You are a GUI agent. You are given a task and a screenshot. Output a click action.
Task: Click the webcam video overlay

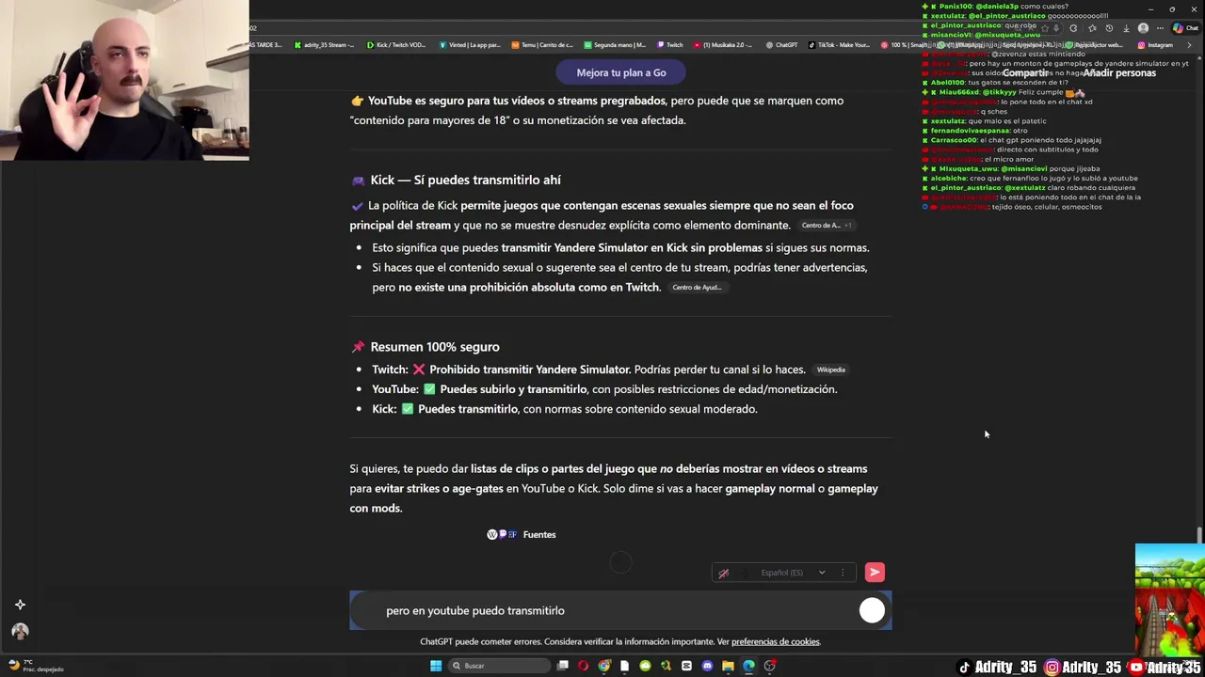[124, 80]
